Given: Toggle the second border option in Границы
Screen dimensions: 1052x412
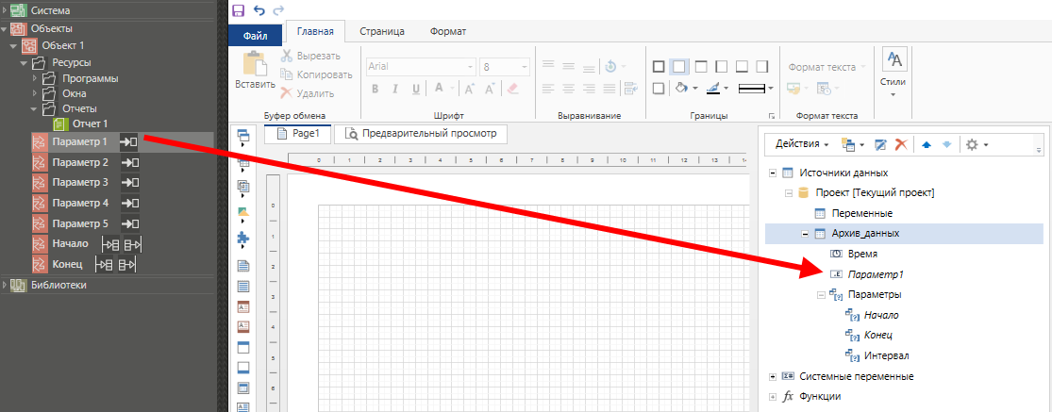Looking at the screenshot, I should point(678,67).
